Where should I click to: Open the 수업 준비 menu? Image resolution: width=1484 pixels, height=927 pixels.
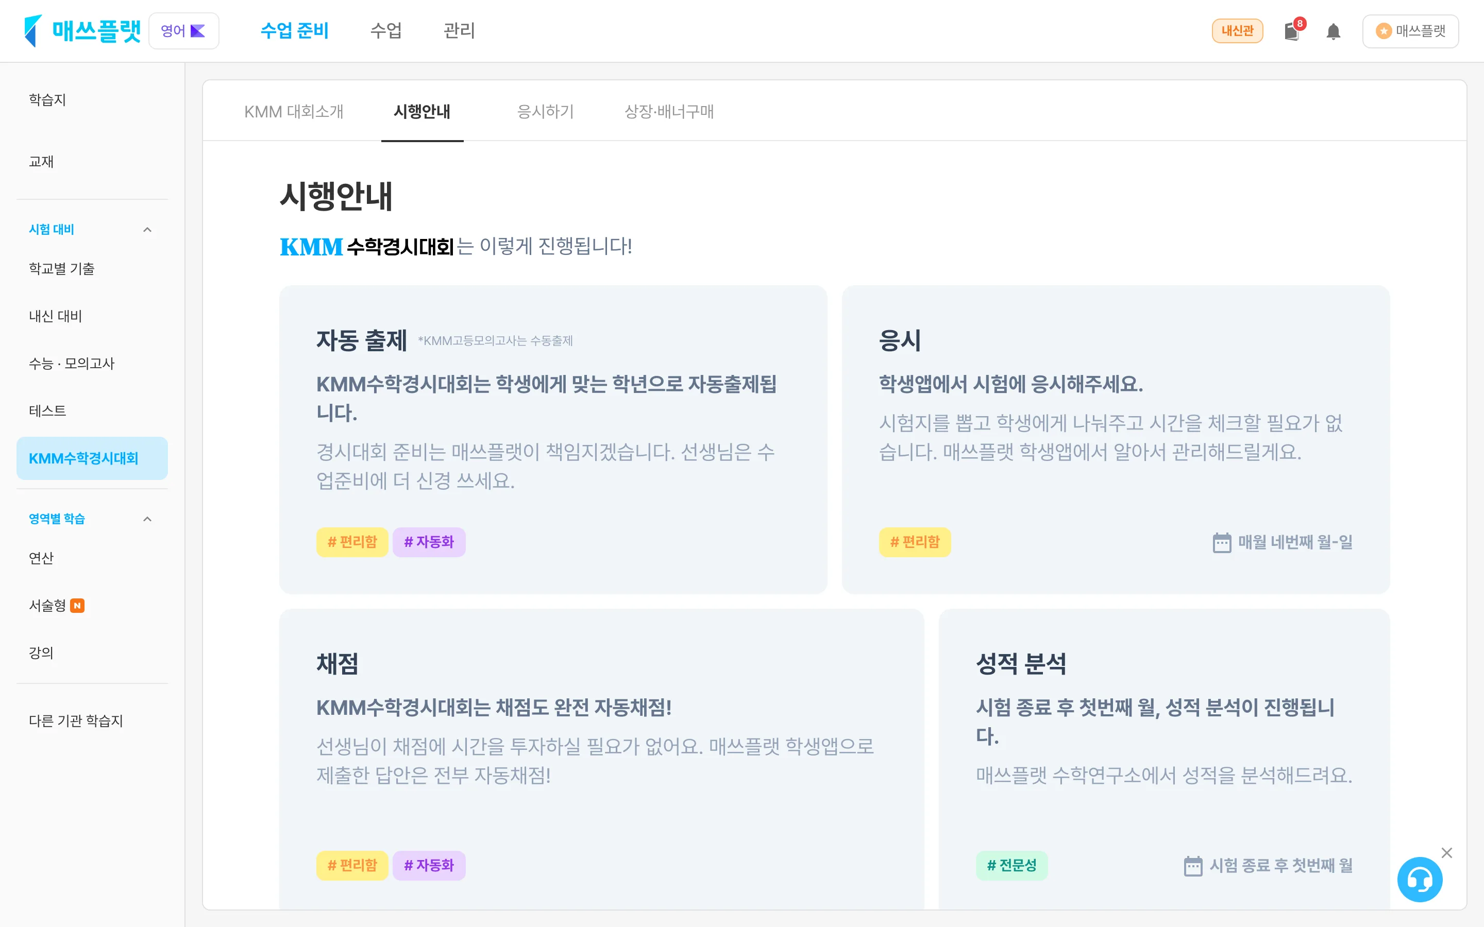point(295,31)
